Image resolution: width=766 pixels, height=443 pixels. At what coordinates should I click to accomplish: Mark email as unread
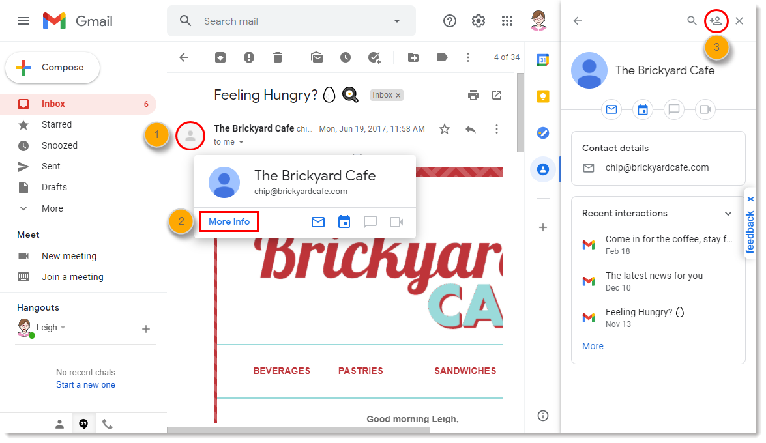pos(317,57)
